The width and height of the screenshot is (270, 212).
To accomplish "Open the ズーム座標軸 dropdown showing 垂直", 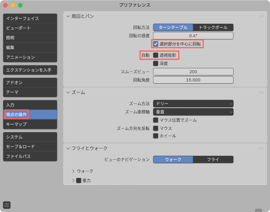I will (193, 112).
